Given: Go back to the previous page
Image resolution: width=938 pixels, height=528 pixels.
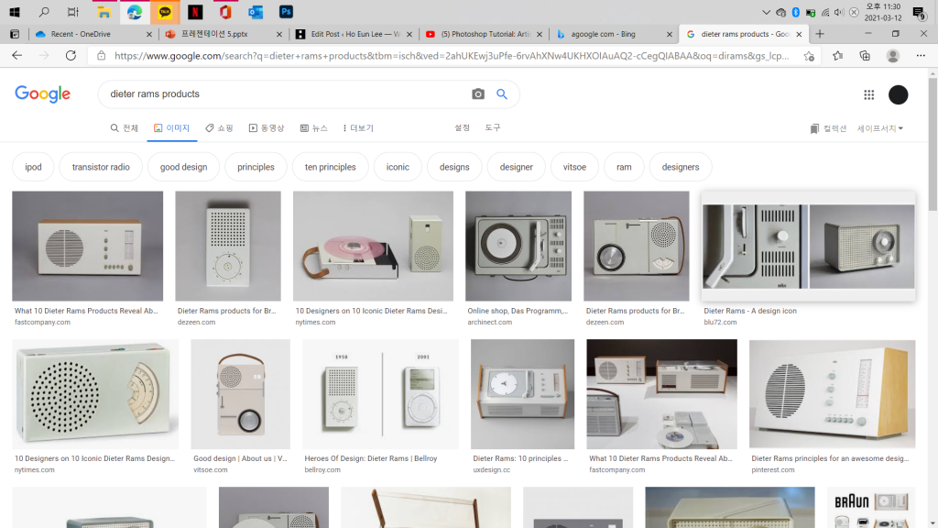Looking at the screenshot, I should click(16, 56).
